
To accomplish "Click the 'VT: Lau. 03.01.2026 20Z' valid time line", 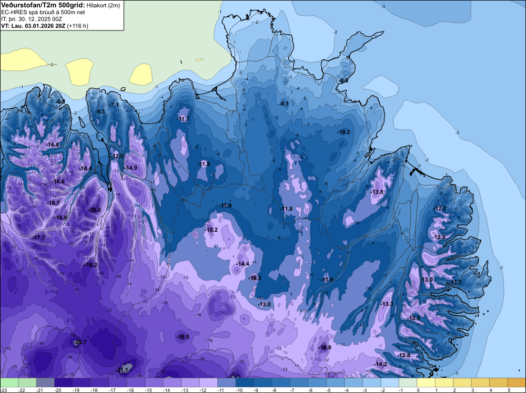I will coord(33,26).
